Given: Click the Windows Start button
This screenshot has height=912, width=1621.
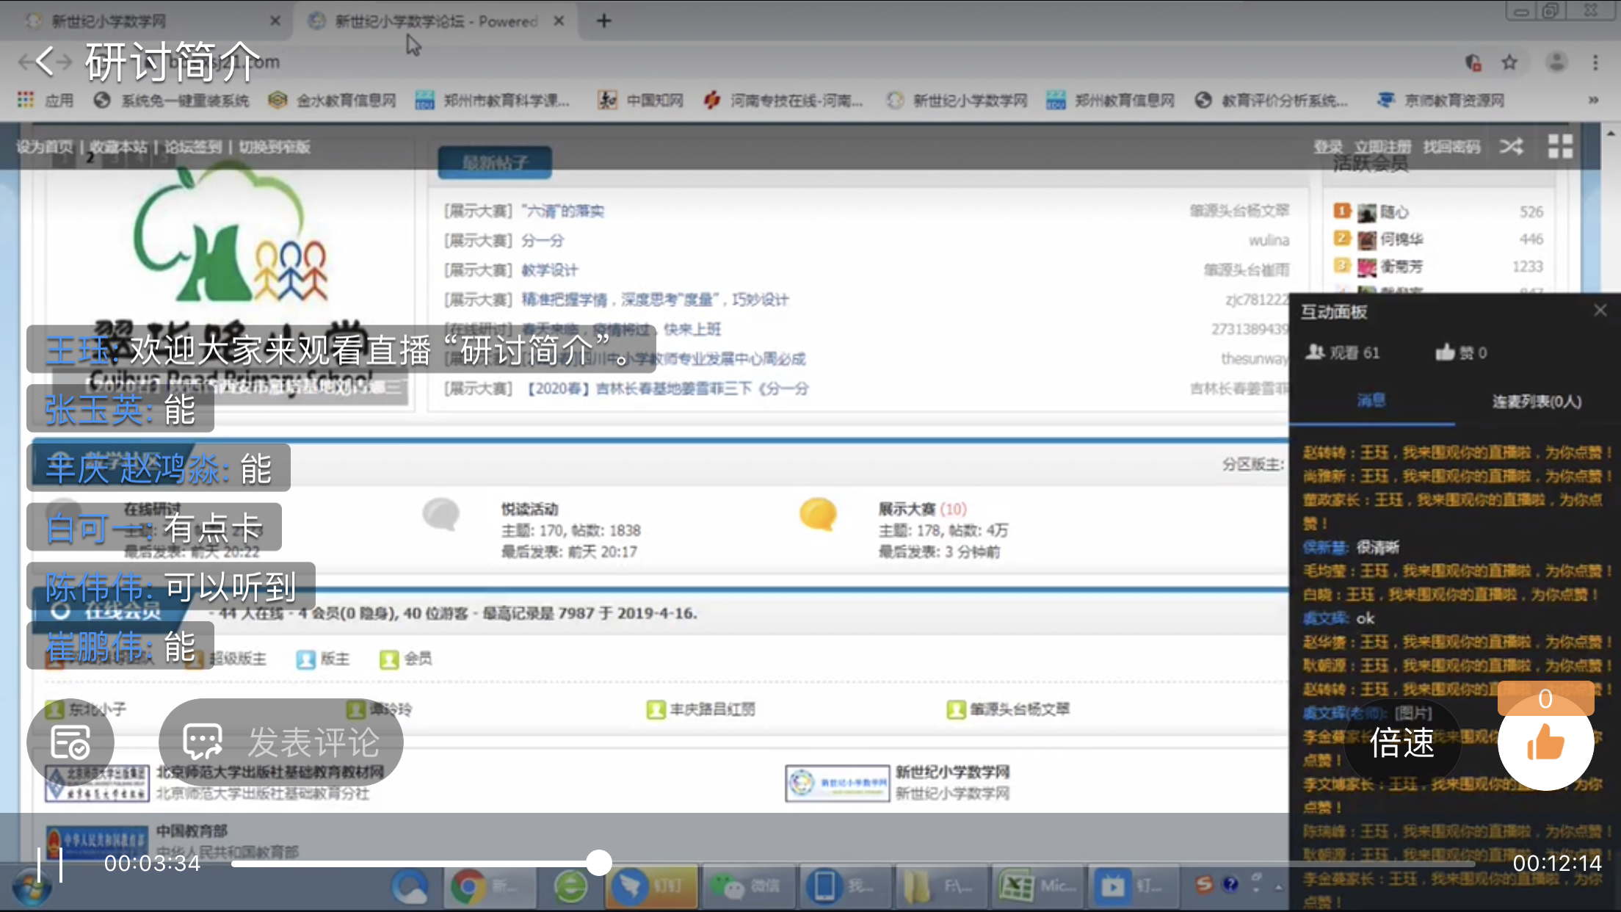Looking at the screenshot, I should (32, 889).
